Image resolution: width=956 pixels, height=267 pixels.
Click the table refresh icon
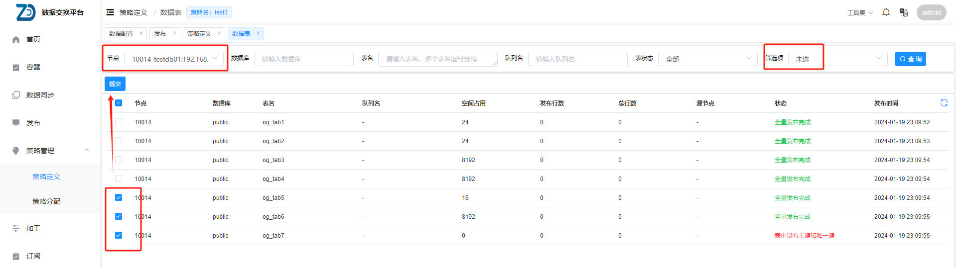tap(944, 103)
